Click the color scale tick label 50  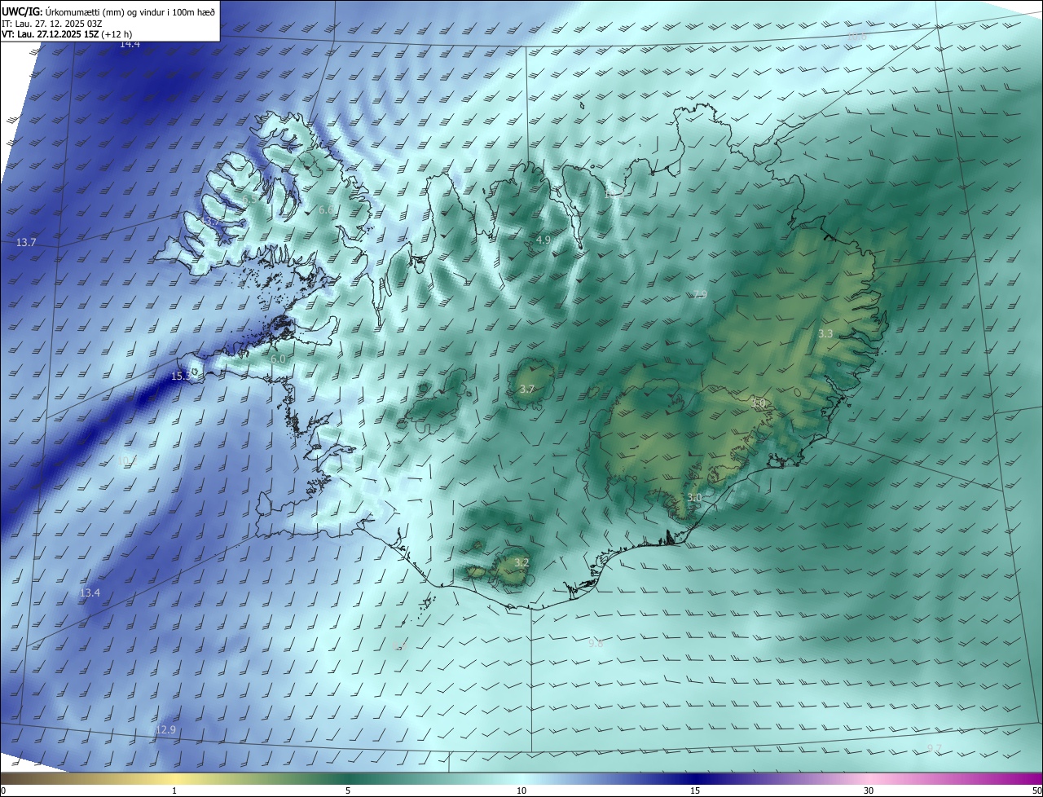[1036, 791]
